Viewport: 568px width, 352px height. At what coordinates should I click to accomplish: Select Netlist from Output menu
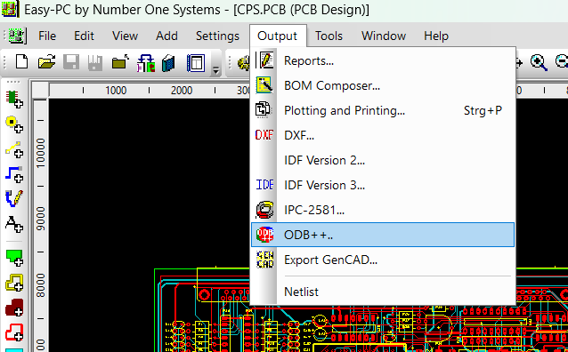coord(383,292)
